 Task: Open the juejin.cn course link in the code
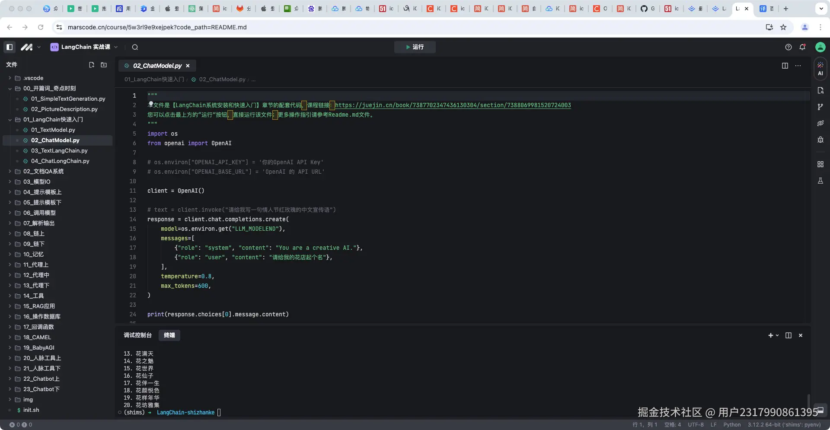click(453, 105)
